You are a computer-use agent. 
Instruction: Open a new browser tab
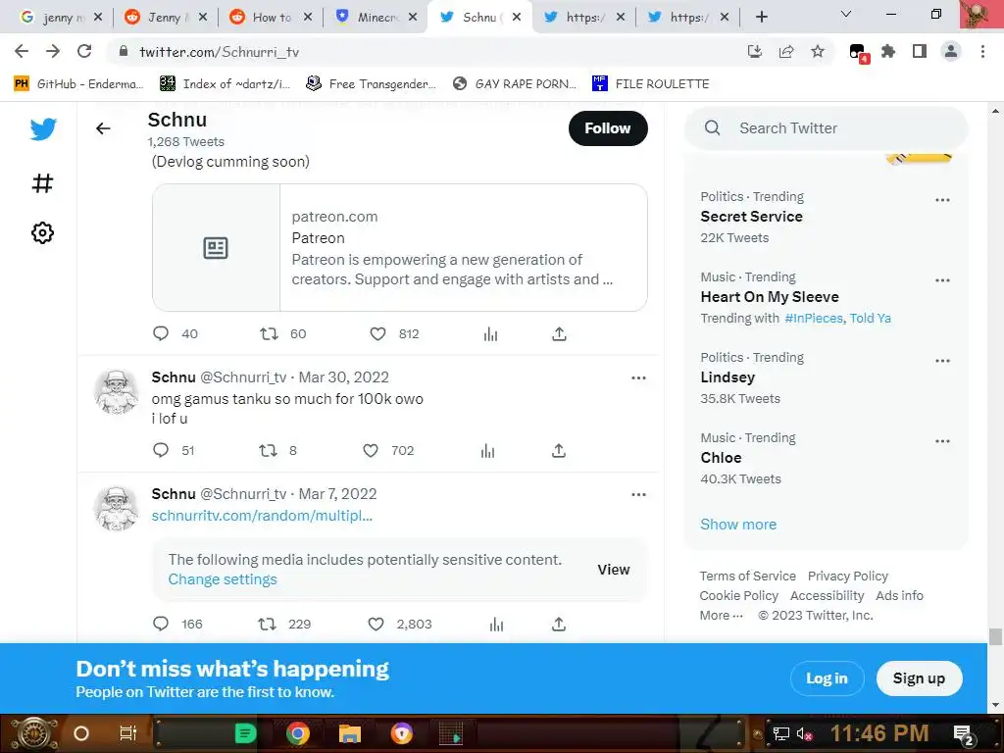pos(761,18)
